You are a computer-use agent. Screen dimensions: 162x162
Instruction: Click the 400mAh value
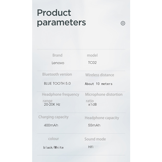[x=51, y=125]
